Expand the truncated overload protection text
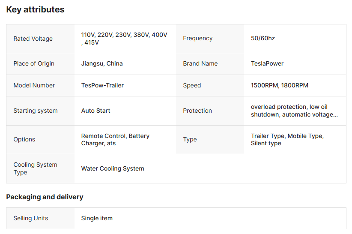 [294, 111]
